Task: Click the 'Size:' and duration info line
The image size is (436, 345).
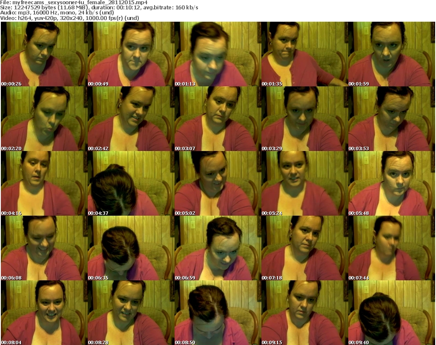Action: tap(99, 8)
